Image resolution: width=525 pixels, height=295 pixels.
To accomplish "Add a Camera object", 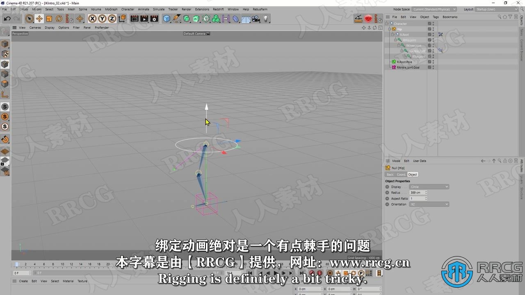I will pos(256,18).
